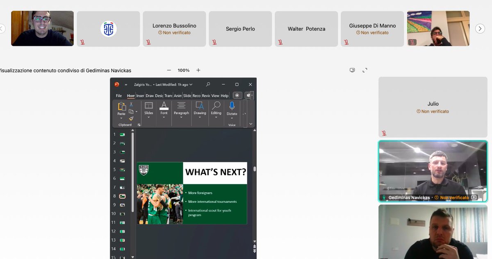Click the WHAT'S NEXT? slide title
Viewport: 492px width, 259px height.
(x=215, y=172)
